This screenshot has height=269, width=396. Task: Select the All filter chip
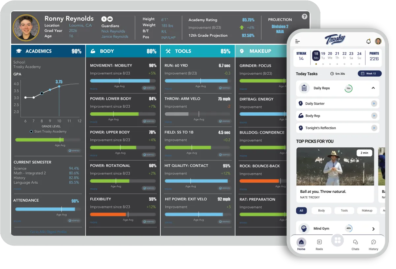[x=301, y=211]
